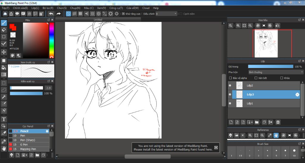
Task: Toggle the Khử răng cưa checkbox
Action: point(123,14)
